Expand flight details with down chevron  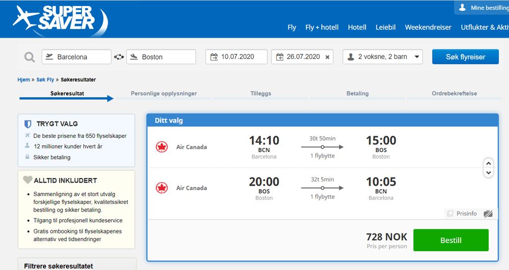(489, 173)
